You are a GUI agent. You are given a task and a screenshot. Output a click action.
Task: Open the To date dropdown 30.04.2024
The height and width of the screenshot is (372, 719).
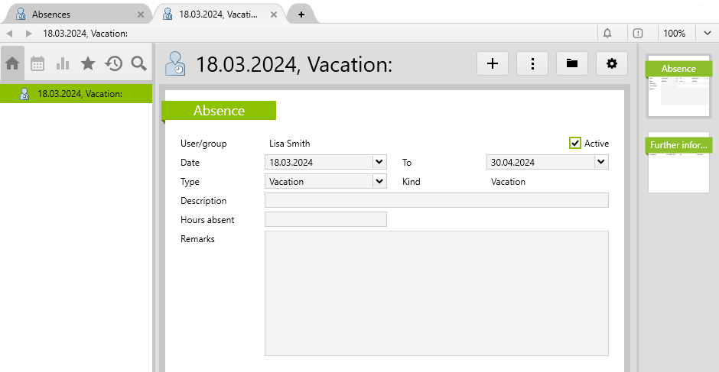point(600,162)
